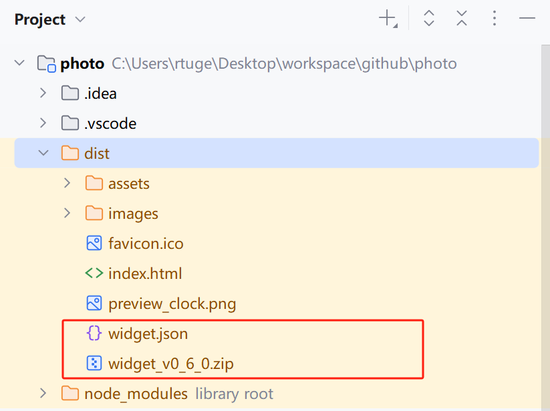Click the Collapse All icon
This screenshot has height=411, width=550.
462,18
